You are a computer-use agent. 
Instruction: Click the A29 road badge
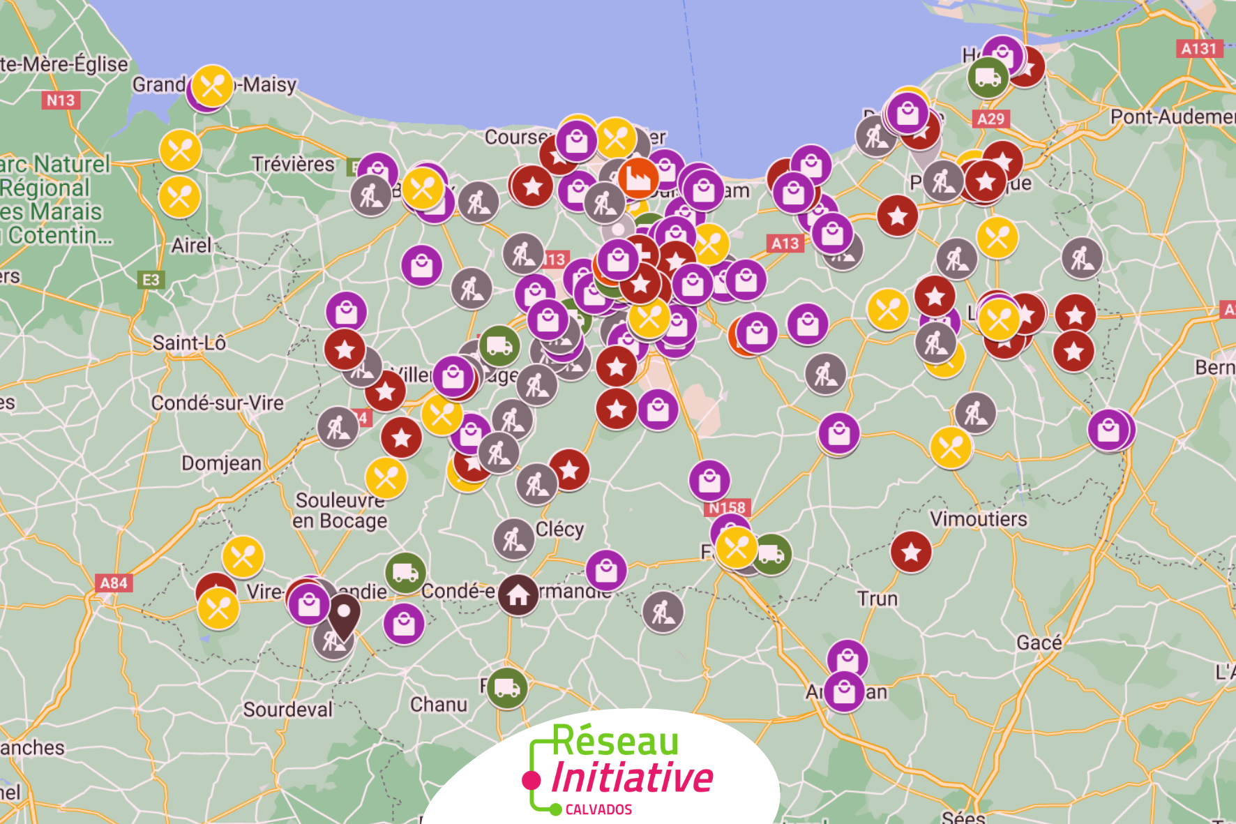(990, 119)
